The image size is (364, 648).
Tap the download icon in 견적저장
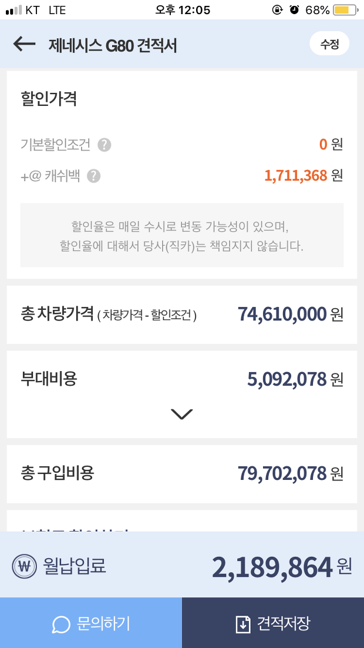pyautogui.click(x=243, y=624)
